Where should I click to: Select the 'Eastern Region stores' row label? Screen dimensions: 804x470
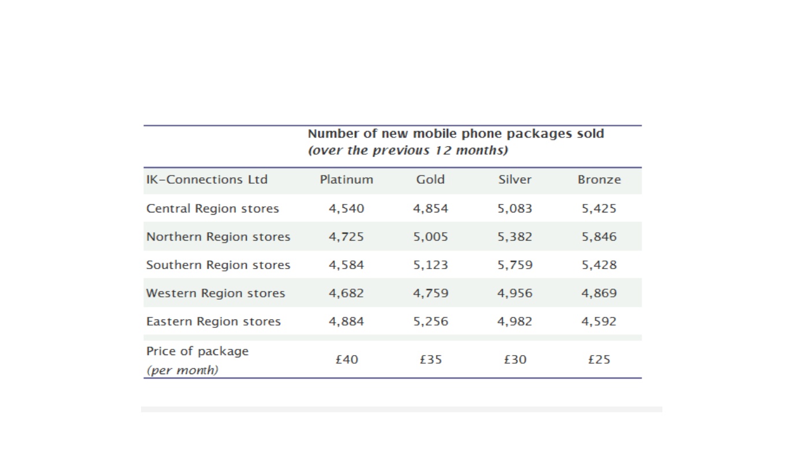point(213,322)
